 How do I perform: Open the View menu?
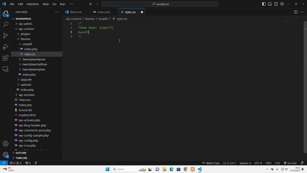tap(46, 4)
